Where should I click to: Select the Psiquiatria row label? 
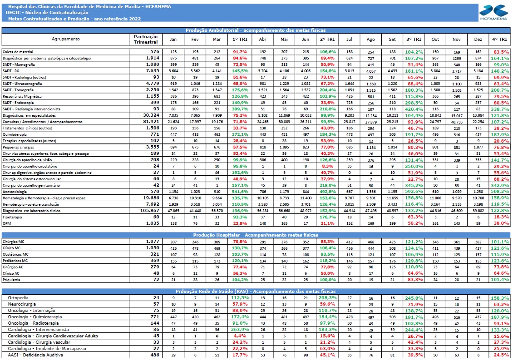(11, 280)
